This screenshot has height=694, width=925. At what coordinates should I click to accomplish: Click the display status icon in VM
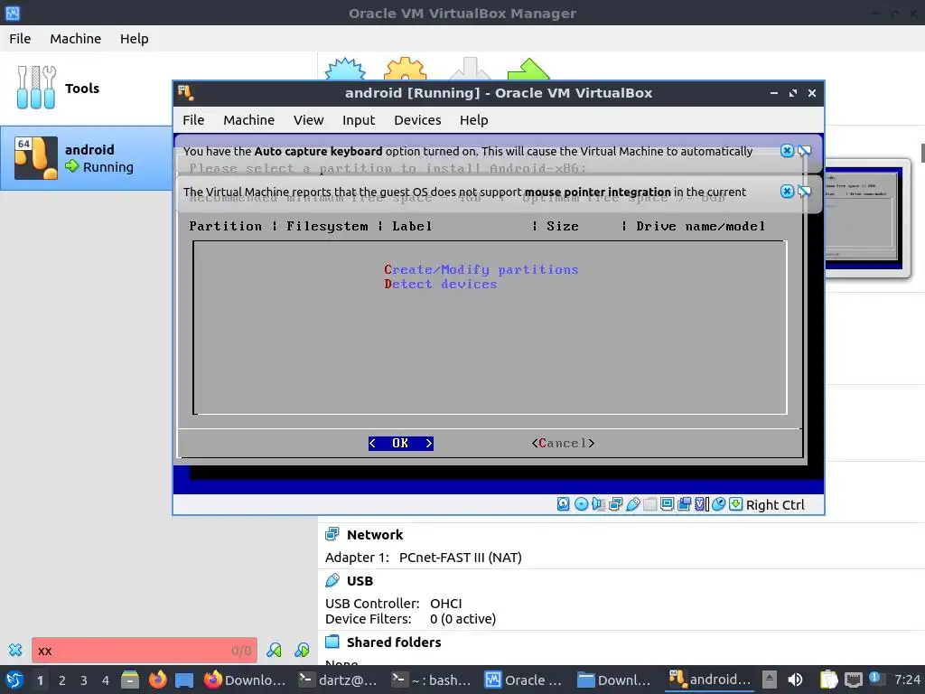click(x=668, y=504)
